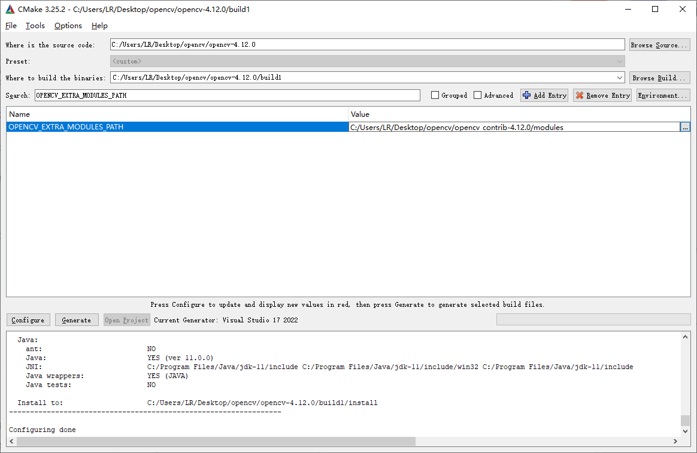The height and width of the screenshot is (453, 697).
Task: Click the 'Configuring done' log line
Action: [x=43, y=430]
